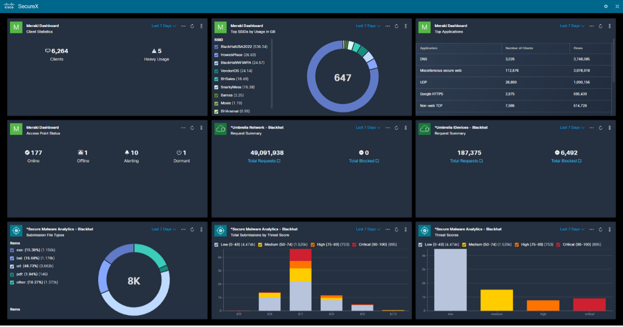The image size is (623, 327).
Task: Click the Umbrella Network cloud icon
Action: [x=220, y=129]
